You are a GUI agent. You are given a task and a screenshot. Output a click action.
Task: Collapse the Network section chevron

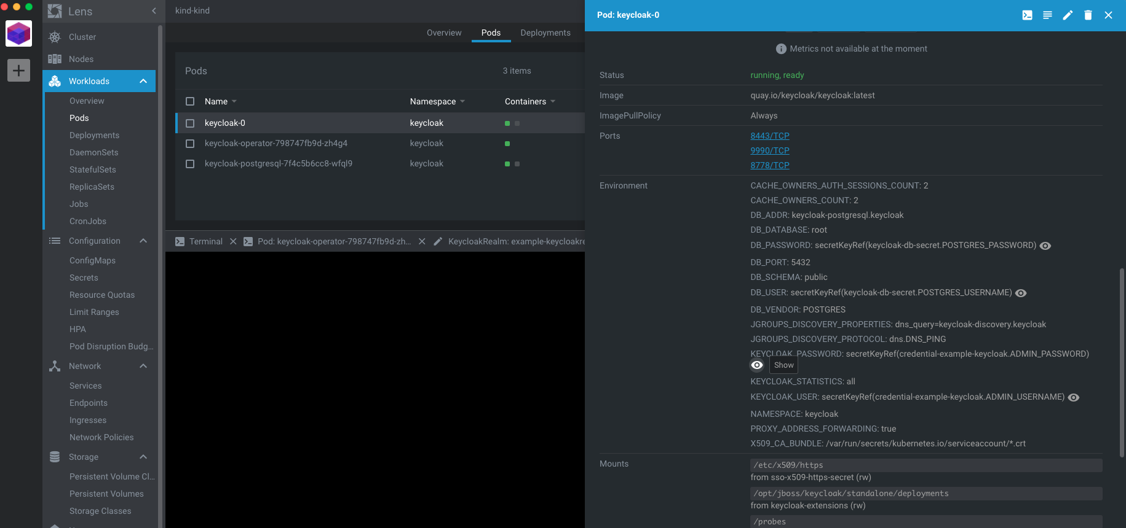143,366
